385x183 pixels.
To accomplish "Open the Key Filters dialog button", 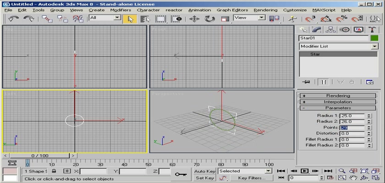I will coord(252,178).
